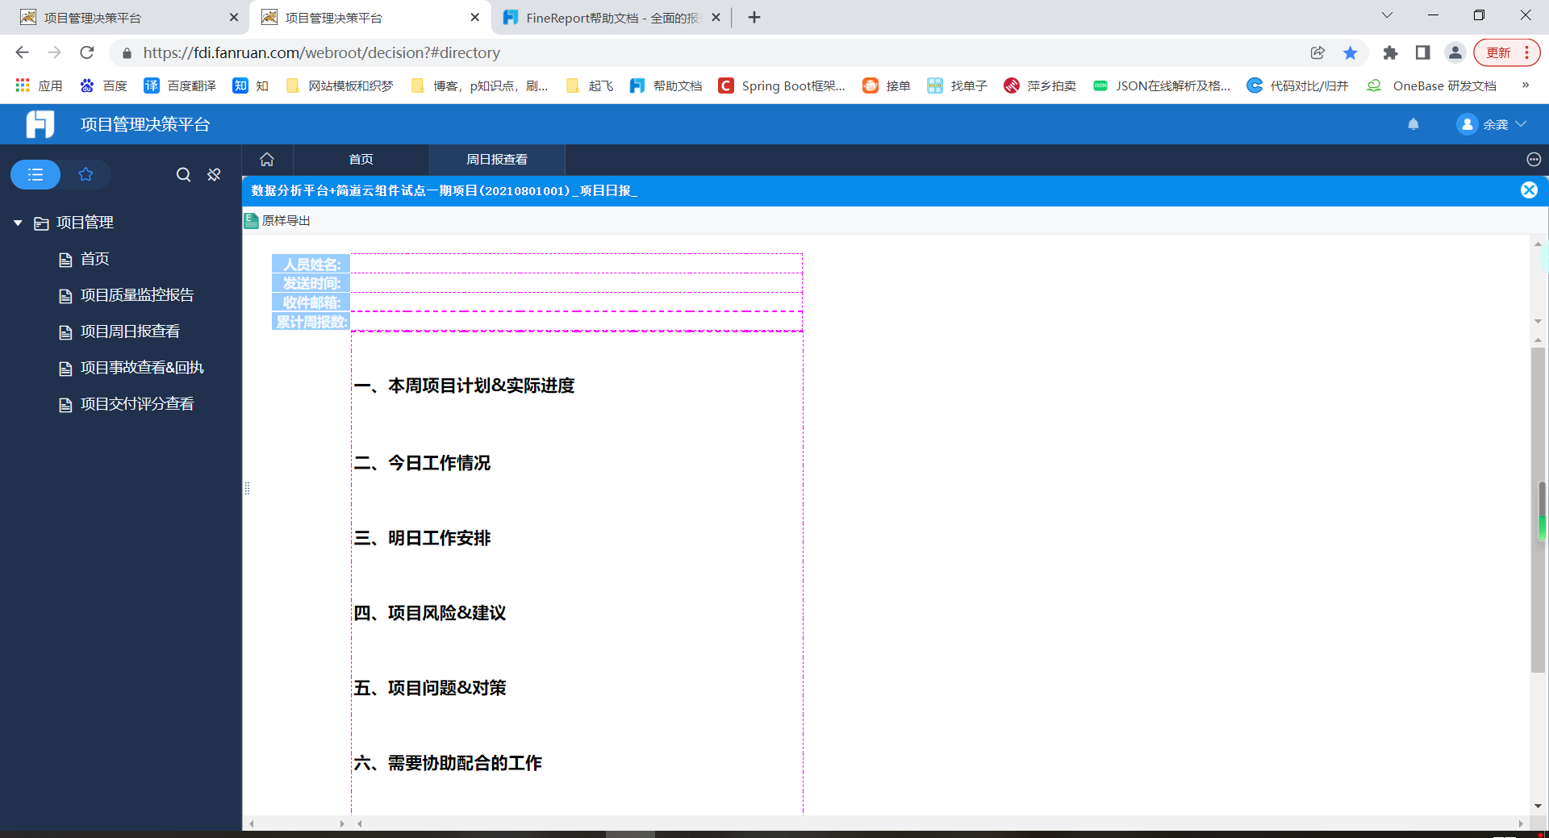Screen dimensions: 1549x838
Task: Reload the current page
Action: click(x=87, y=52)
